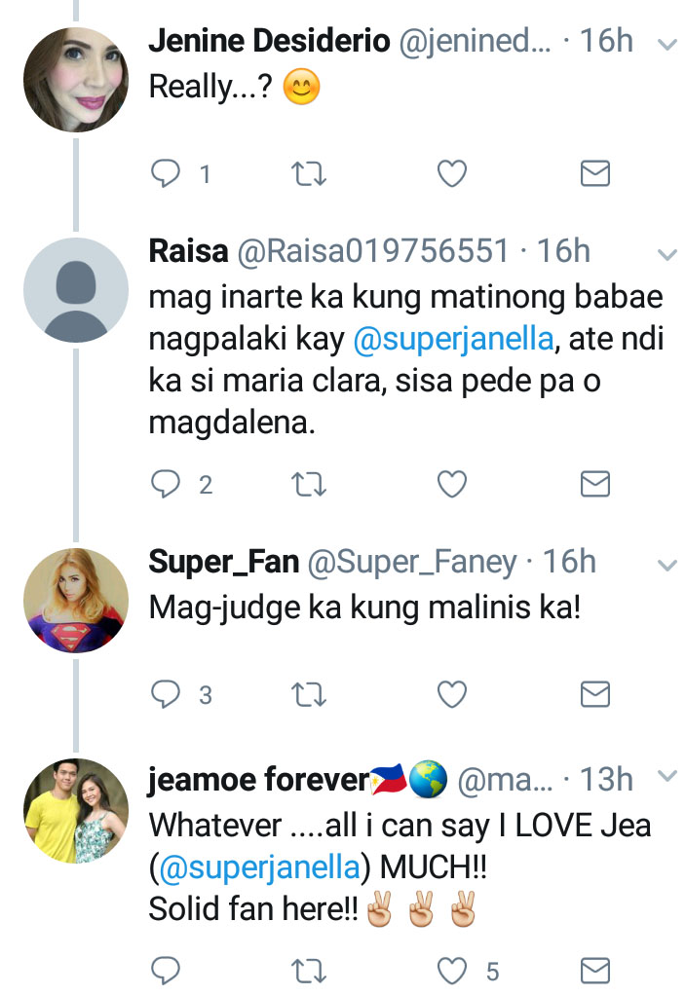Open dropdown arrow on Super_Fan's tweet

point(667,565)
